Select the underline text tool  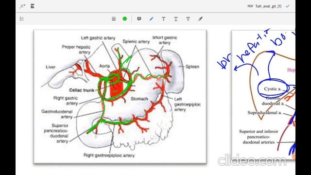pos(176,19)
